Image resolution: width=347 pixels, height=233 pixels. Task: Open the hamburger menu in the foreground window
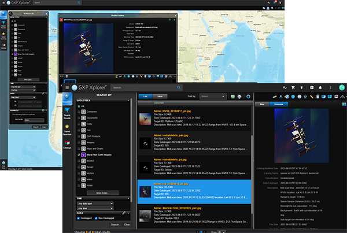(x=67, y=87)
